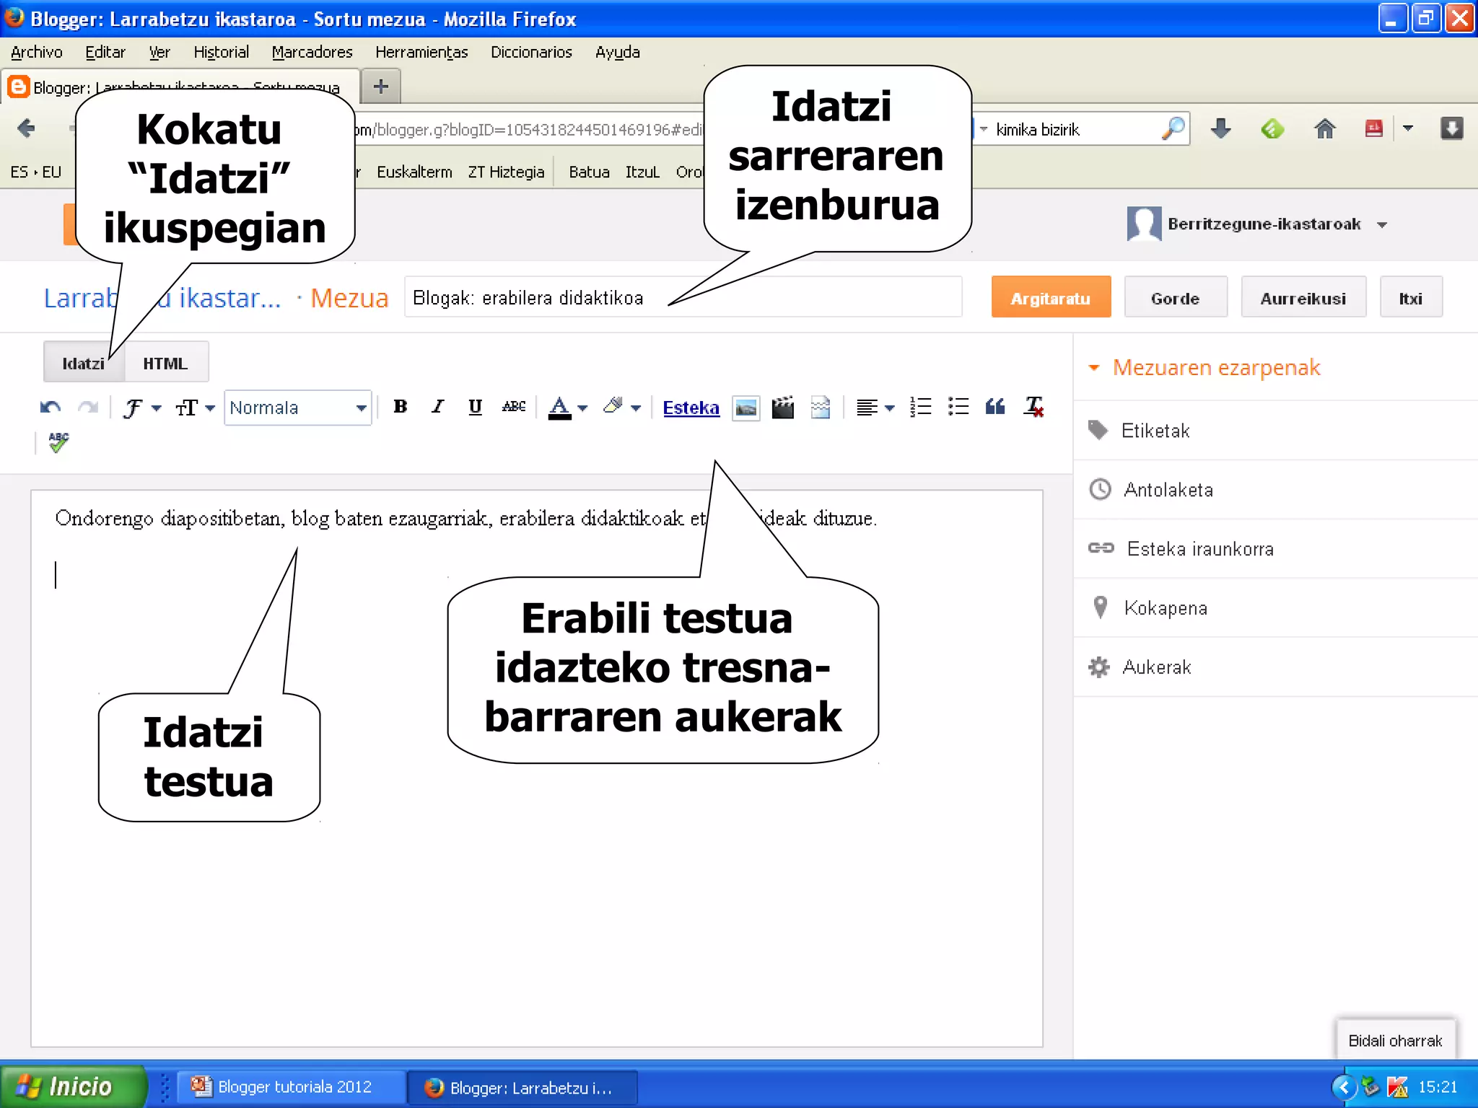Open the Herramientas menu

pyautogui.click(x=421, y=52)
